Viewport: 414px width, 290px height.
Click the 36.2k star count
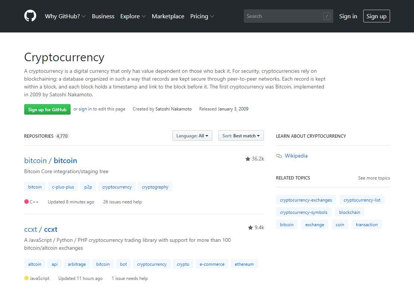(258, 159)
